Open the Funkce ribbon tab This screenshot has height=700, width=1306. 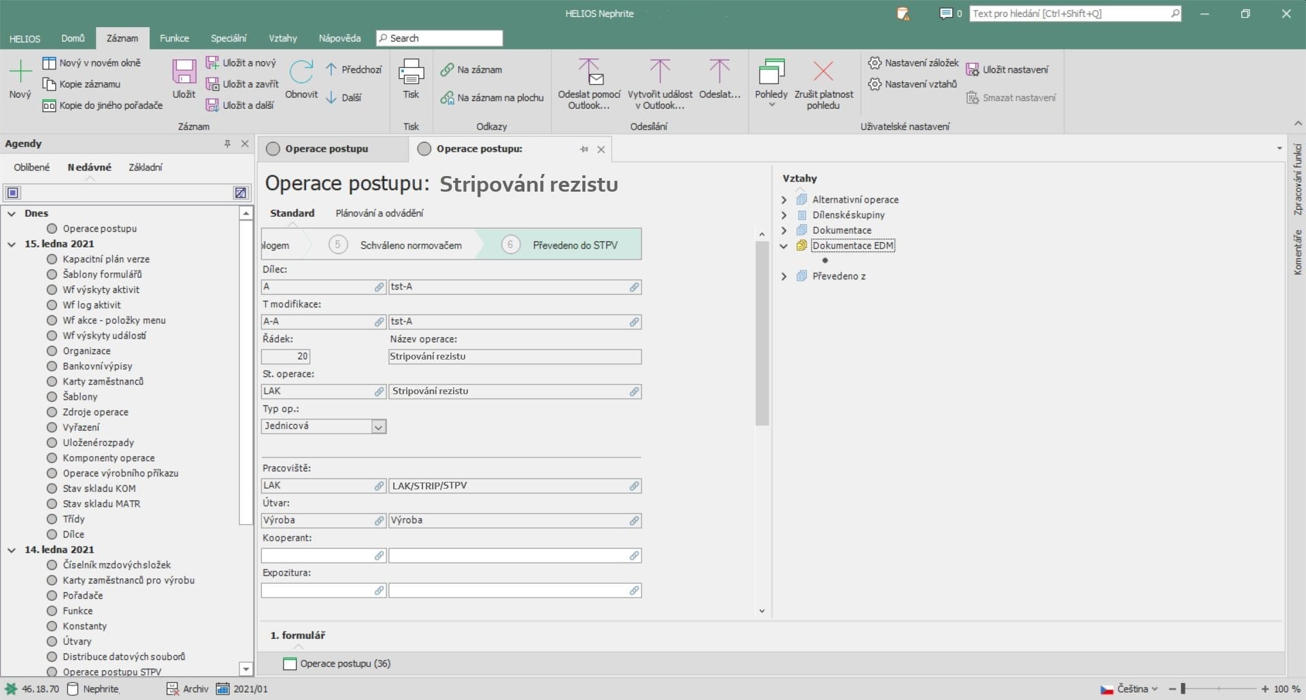pyautogui.click(x=174, y=38)
